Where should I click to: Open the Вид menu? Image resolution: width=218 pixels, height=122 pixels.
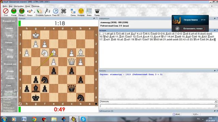click(11, 6)
